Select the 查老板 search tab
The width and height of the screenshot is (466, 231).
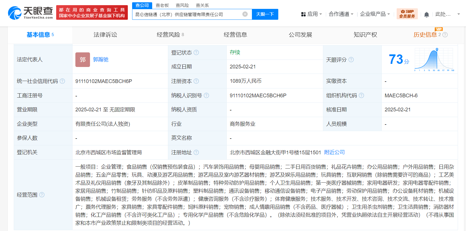pyautogui.click(x=162, y=5)
